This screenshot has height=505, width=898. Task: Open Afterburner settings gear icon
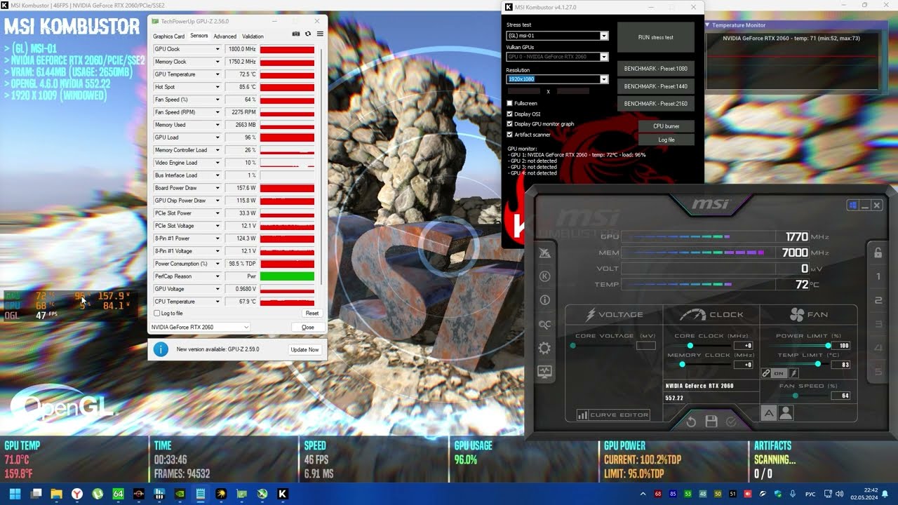click(x=544, y=349)
